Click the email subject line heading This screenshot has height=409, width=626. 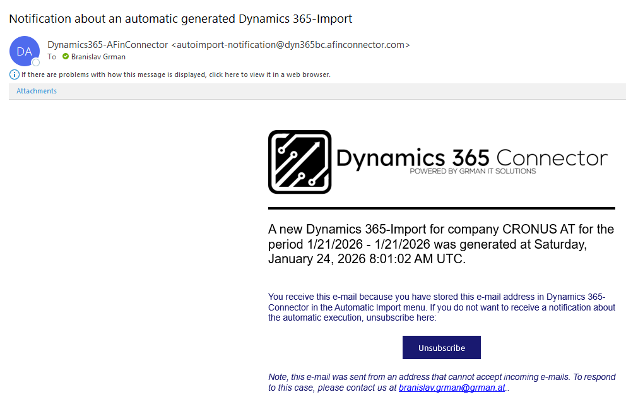[x=180, y=19]
